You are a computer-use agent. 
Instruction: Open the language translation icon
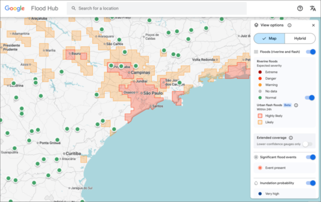[x=313, y=8]
